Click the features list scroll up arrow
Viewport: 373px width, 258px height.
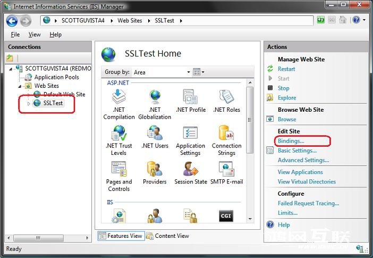pyautogui.click(x=250, y=82)
